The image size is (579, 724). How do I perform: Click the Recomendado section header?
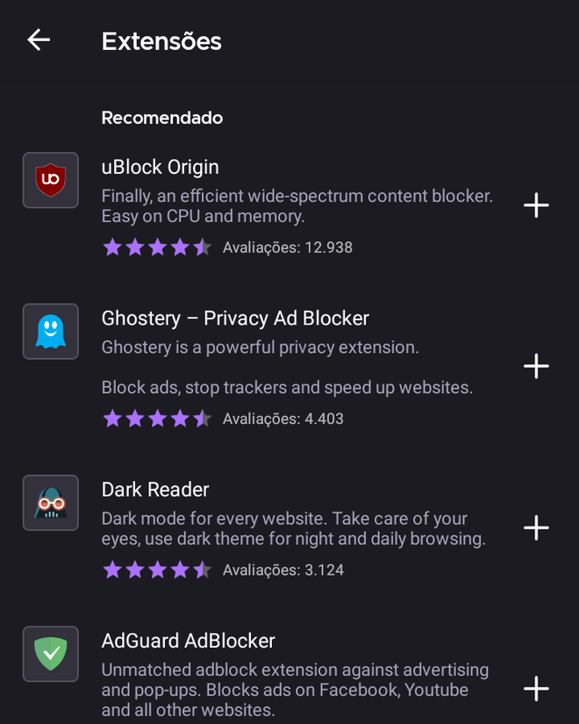162,118
